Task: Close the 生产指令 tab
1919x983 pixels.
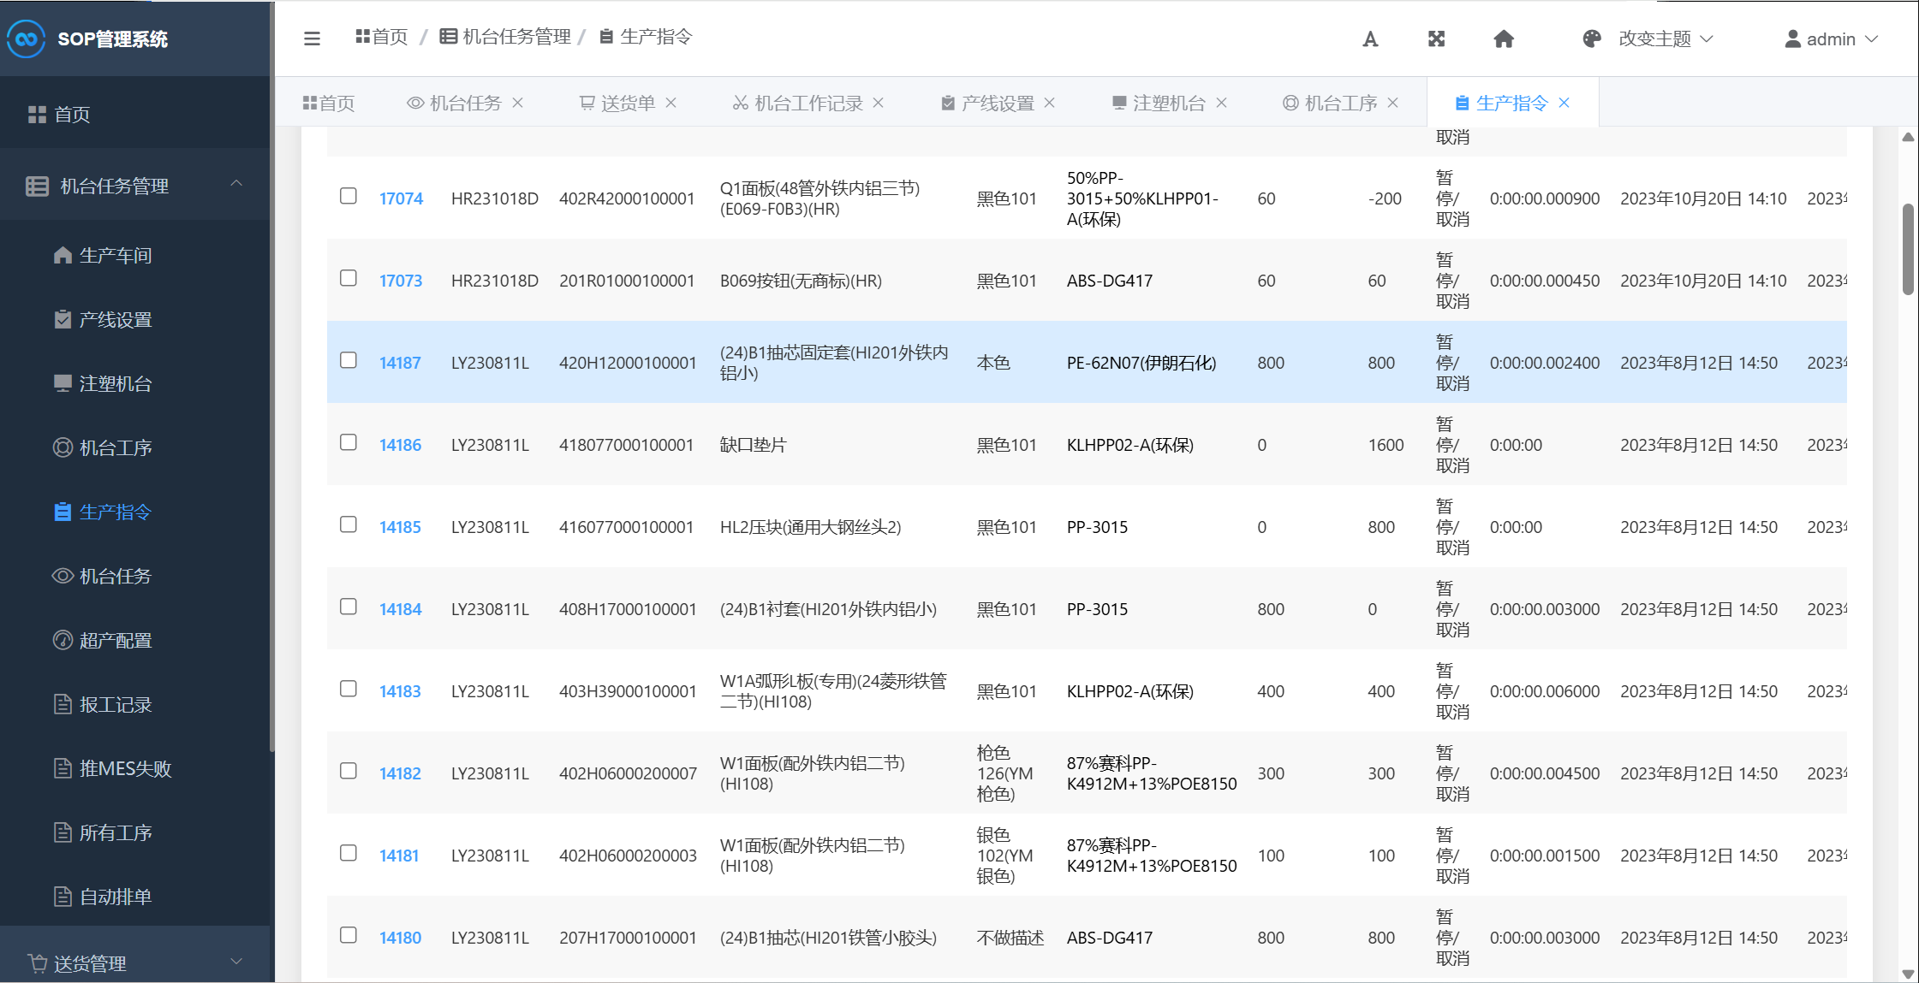Action: pyautogui.click(x=1564, y=103)
